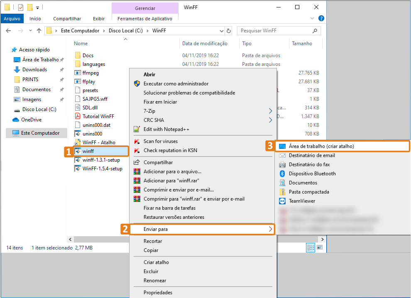Open the Compartilhar ribbon tab
This screenshot has width=411, height=298.
[x=67, y=19]
